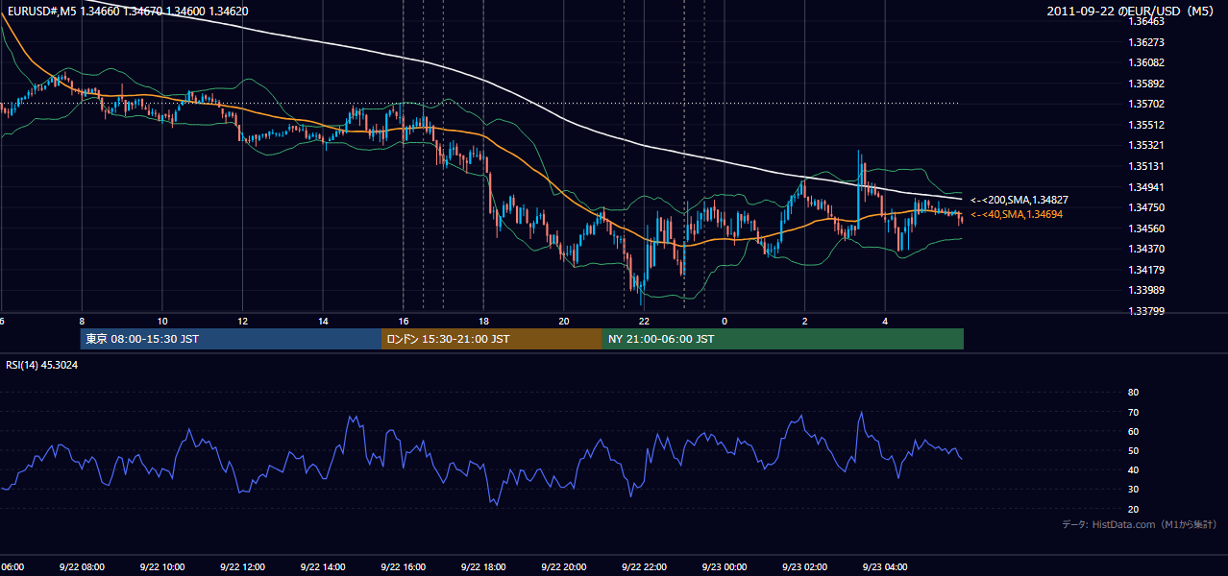Image resolution: width=1228 pixels, height=576 pixels.
Task: Click the RSI(14) 45.3024 indicator label
Action: (x=42, y=365)
